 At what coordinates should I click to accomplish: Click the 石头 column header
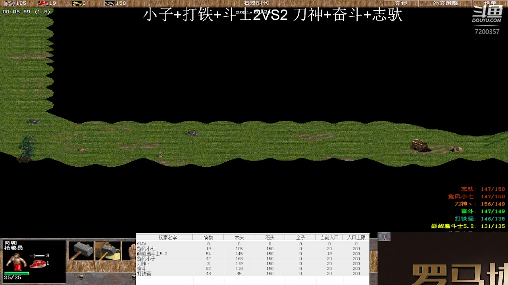pos(269,237)
